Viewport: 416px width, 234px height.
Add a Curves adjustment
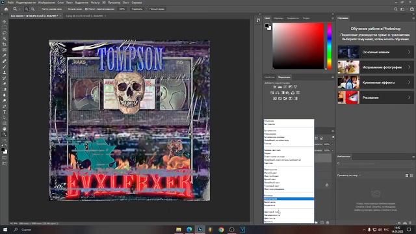point(285,86)
